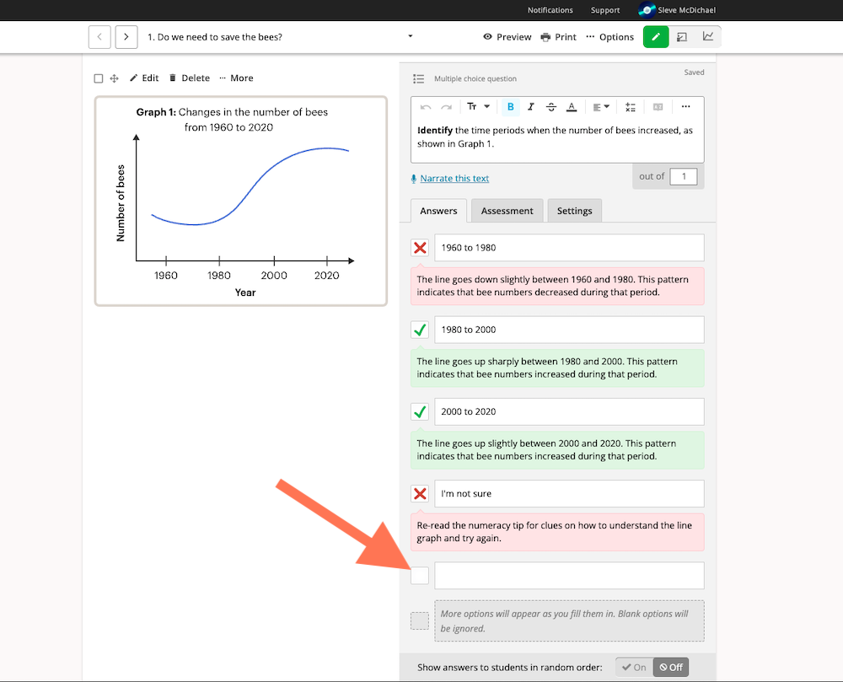This screenshot has width=843, height=682.
Task: Go to the previous lesson page arrow
Action: [x=99, y=37]
